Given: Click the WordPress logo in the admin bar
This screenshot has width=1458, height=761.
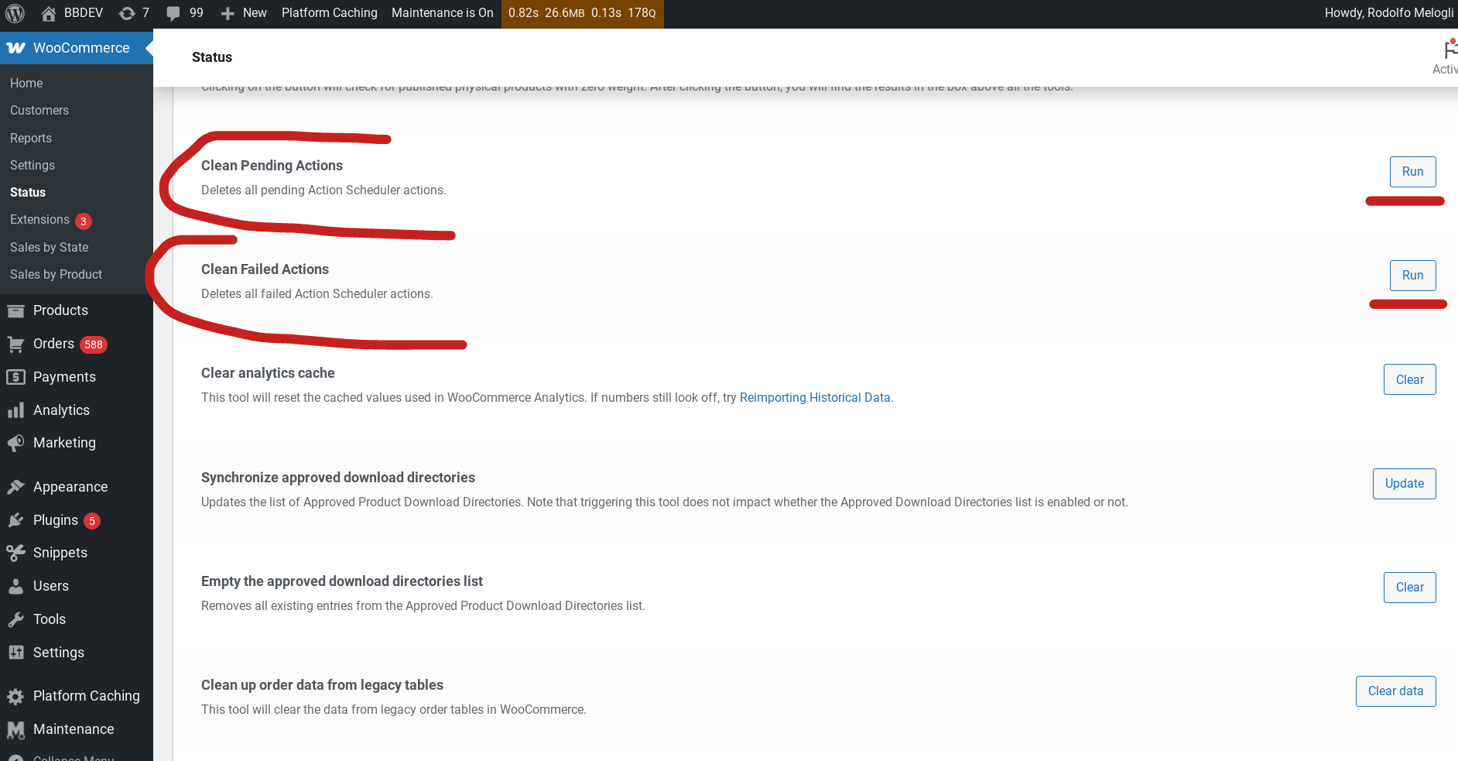Looking at the screenshot, I should click(15, 13).
